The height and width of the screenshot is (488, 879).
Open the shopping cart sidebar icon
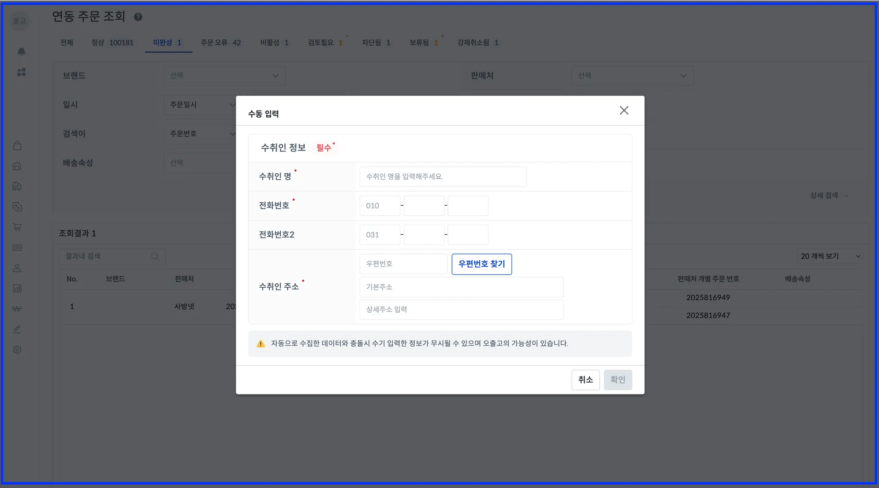(17, 227)
